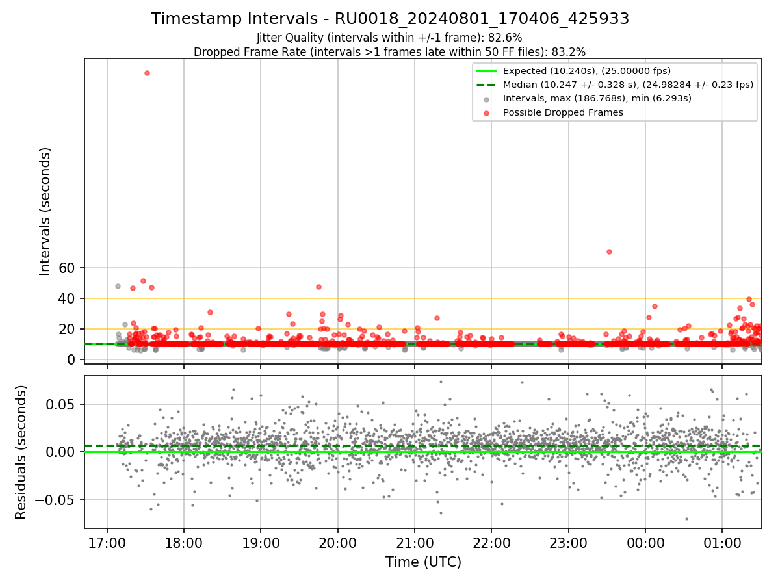Click the solid green line sample in legend
780x585 pixels.
coord(487,71)
